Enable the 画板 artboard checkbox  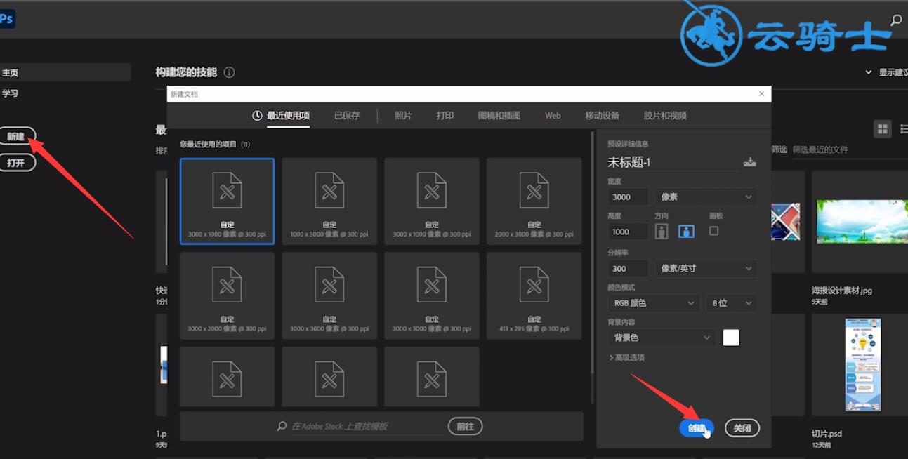[x=713, y=230]
